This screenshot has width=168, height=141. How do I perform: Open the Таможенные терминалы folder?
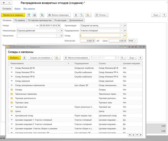[26, 94]
